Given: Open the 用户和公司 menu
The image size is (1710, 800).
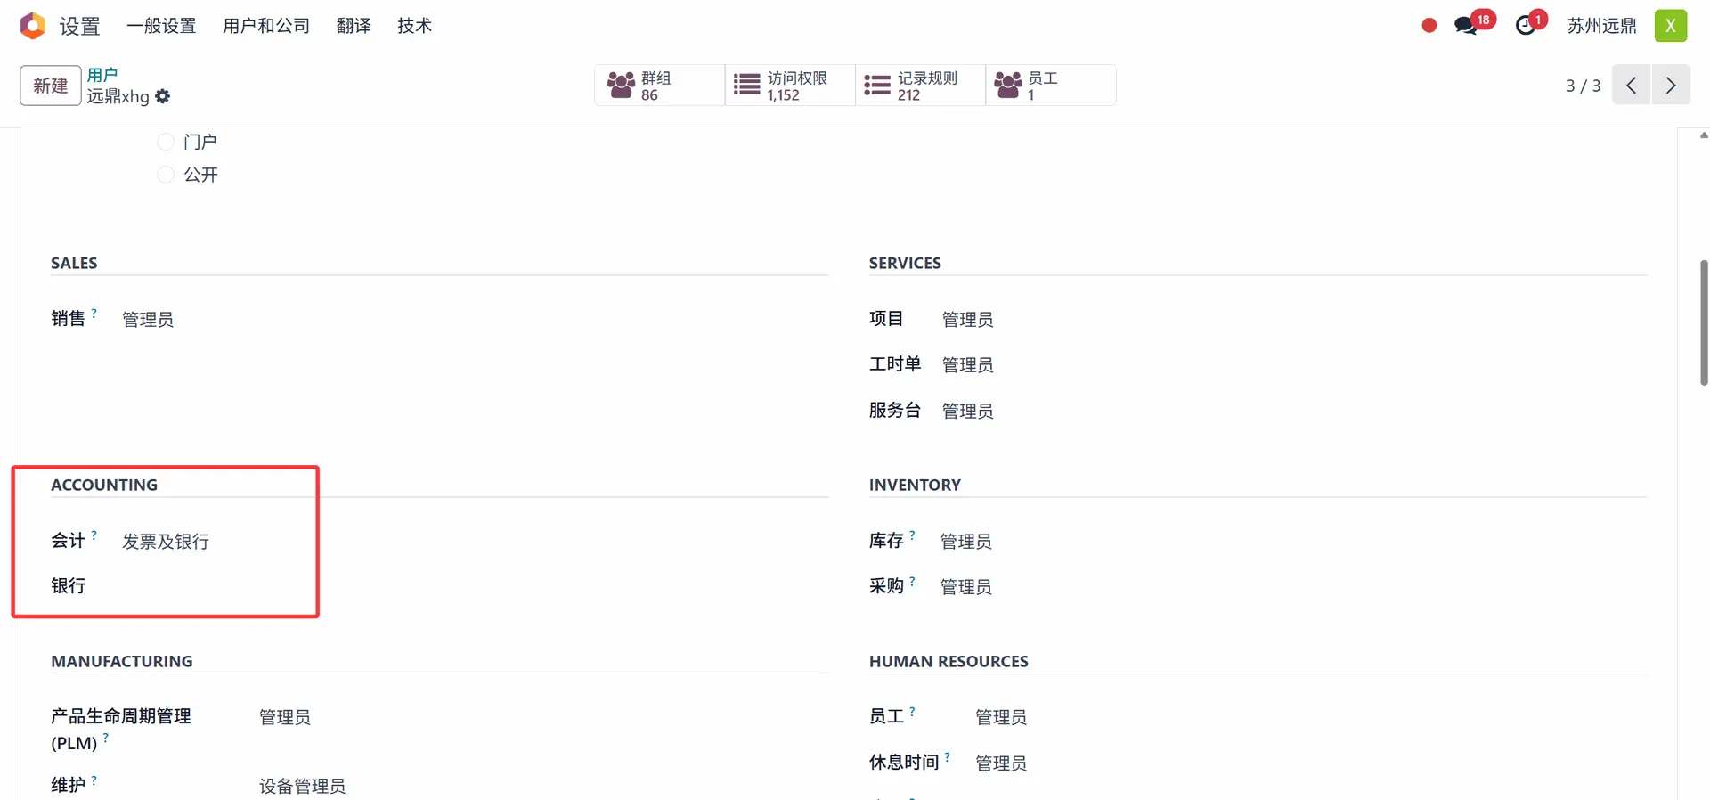Looking at the screenshot, I should pos(265,26).
